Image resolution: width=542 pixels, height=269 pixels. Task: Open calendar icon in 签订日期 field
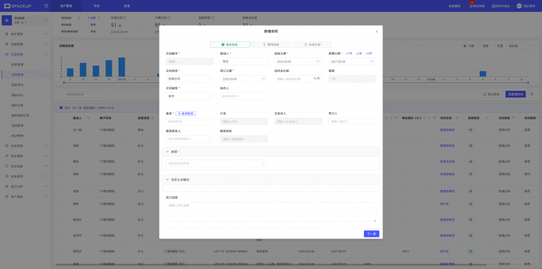(x=263, y=79)
